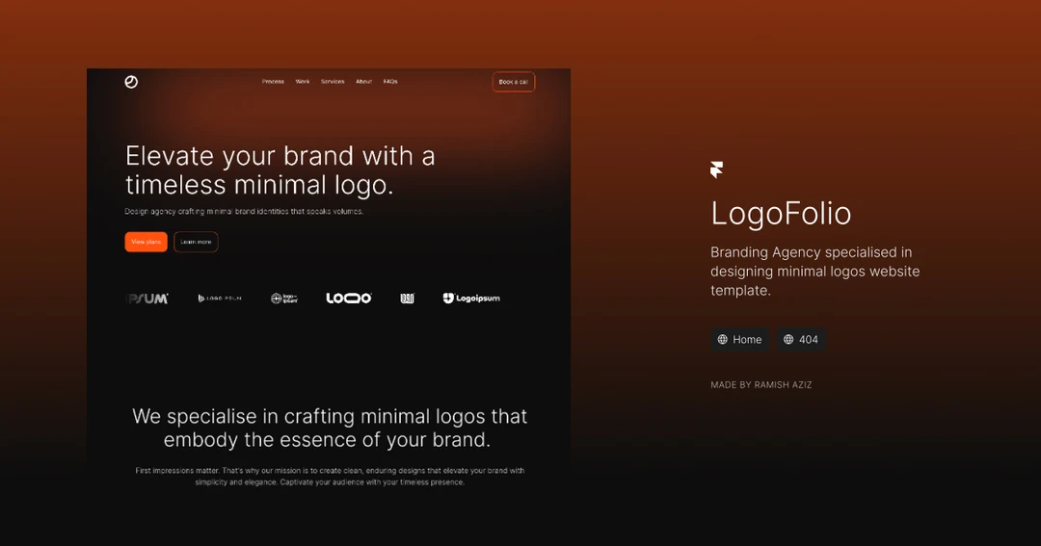Click the website preview thumbnail headline
This screenshot has height=546, width=1041.
(x=280, y=169)
